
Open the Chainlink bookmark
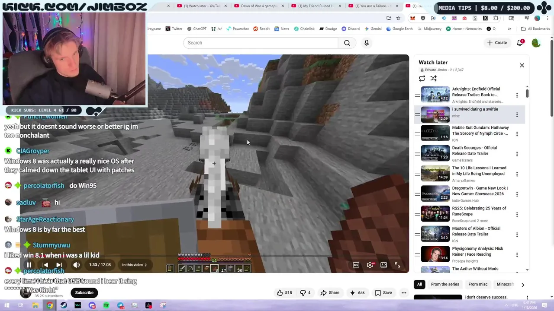304,29
